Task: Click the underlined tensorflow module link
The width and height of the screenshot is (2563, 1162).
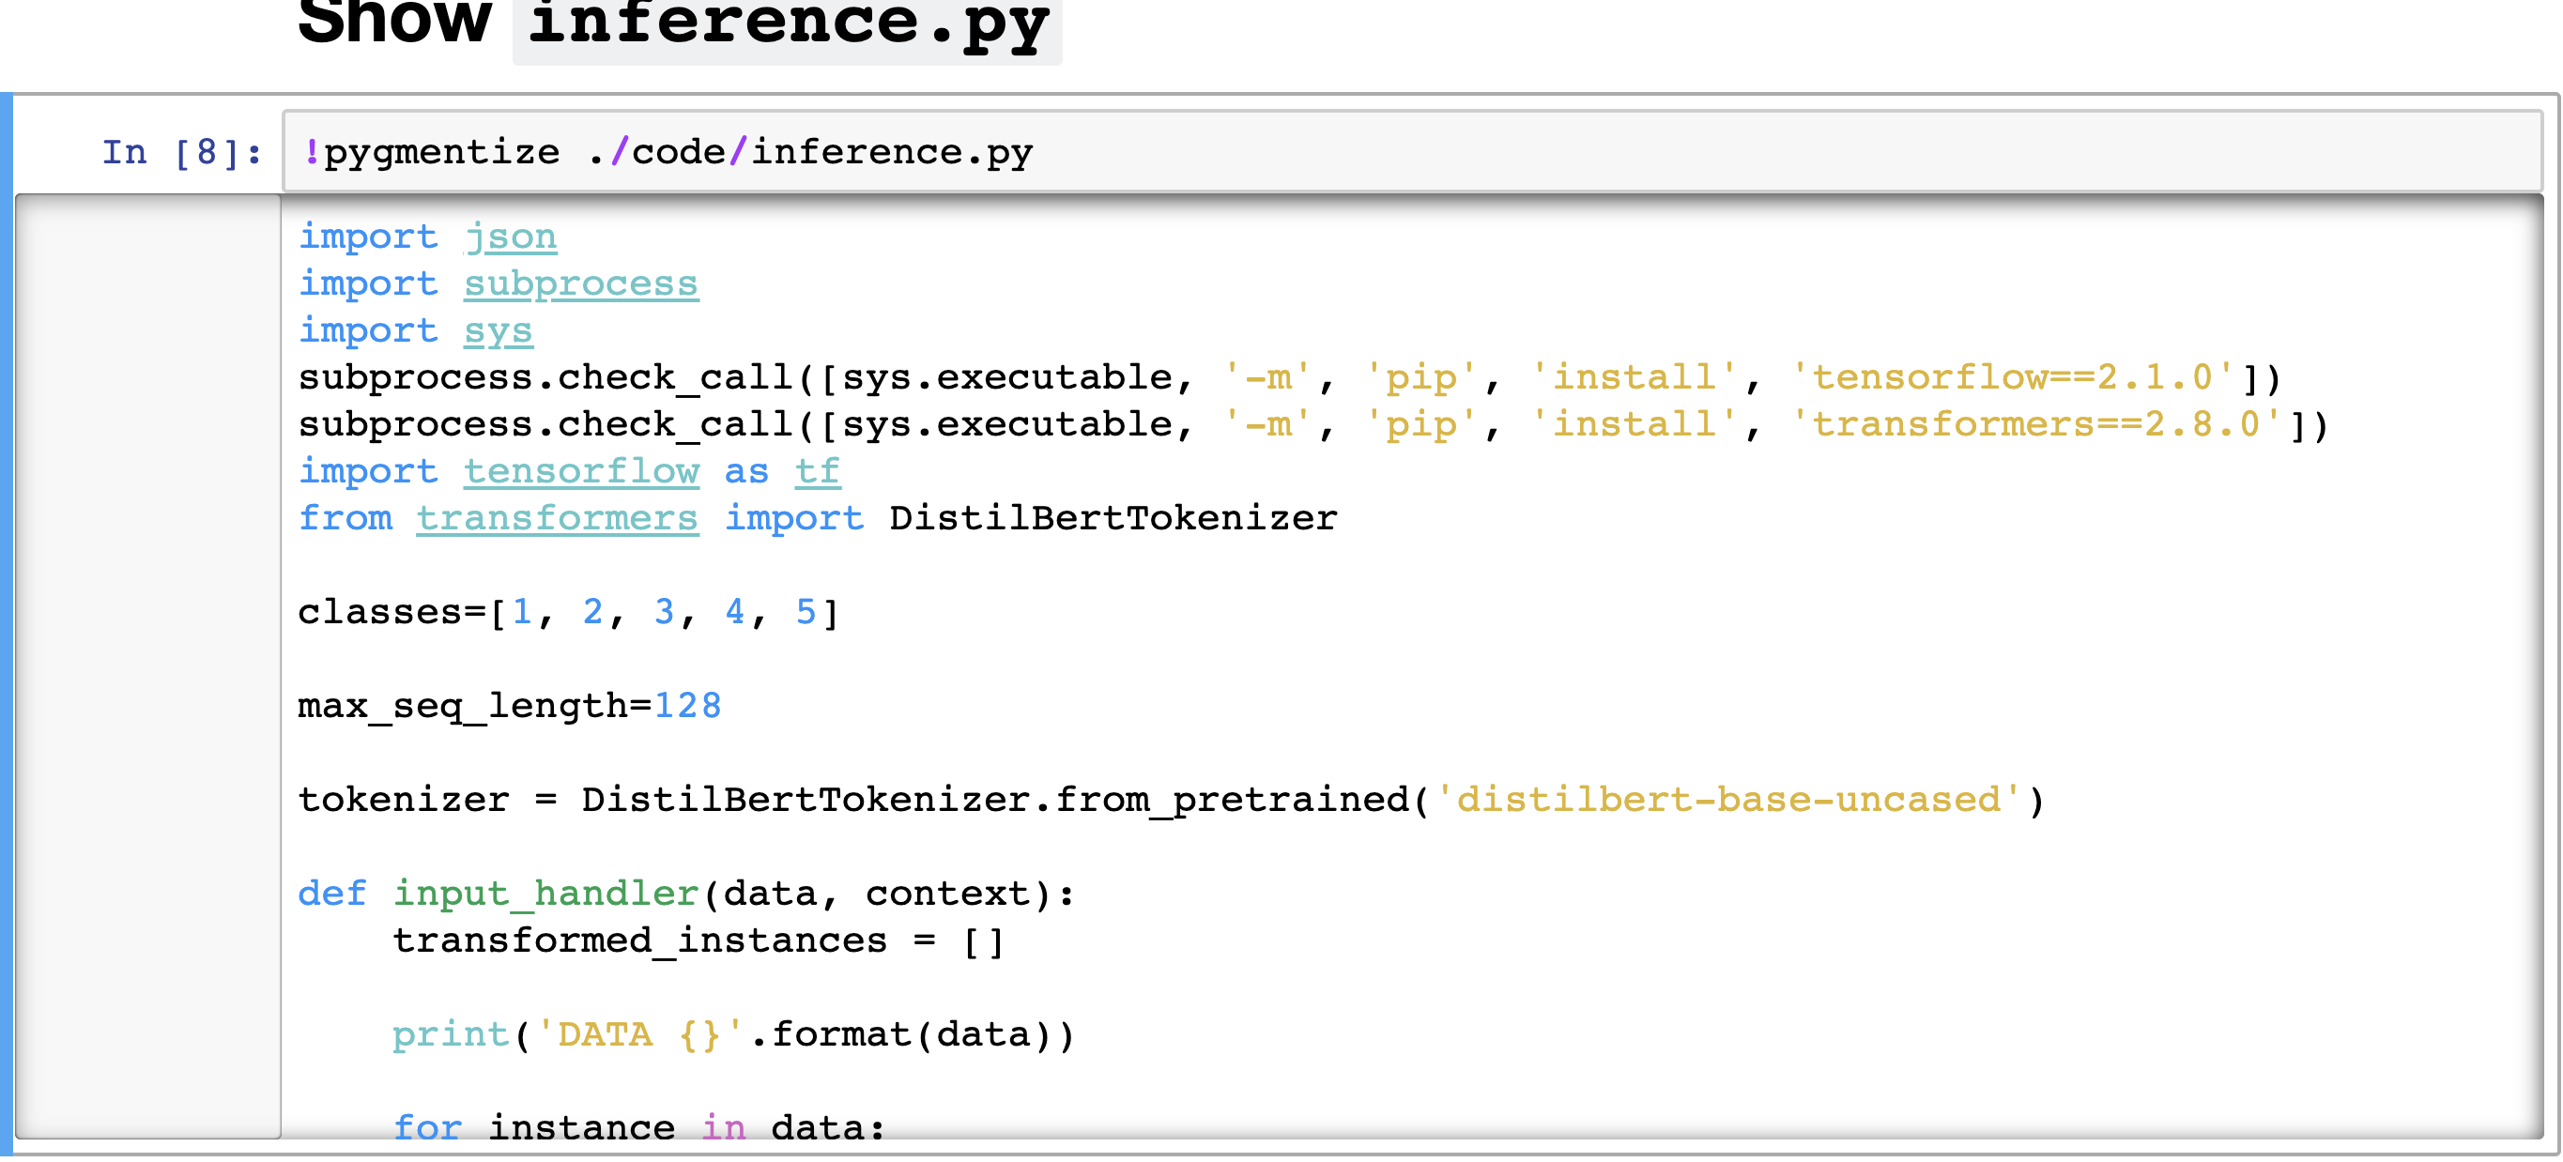Action: pyautogui.click(x=581, y=470)
